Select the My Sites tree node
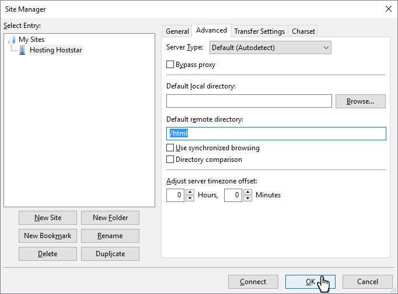 tap(32, 40)
